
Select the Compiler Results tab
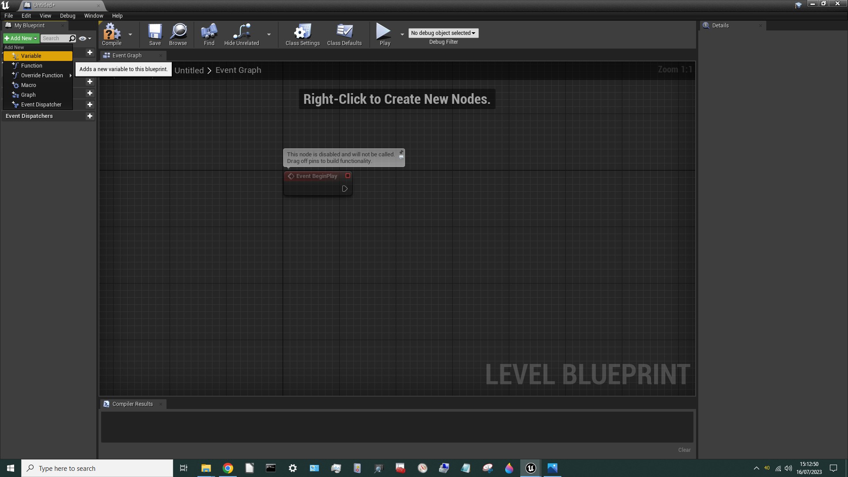[132, 404]
